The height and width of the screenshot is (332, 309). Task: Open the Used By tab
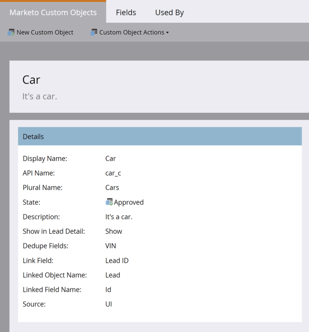(169, 12)
